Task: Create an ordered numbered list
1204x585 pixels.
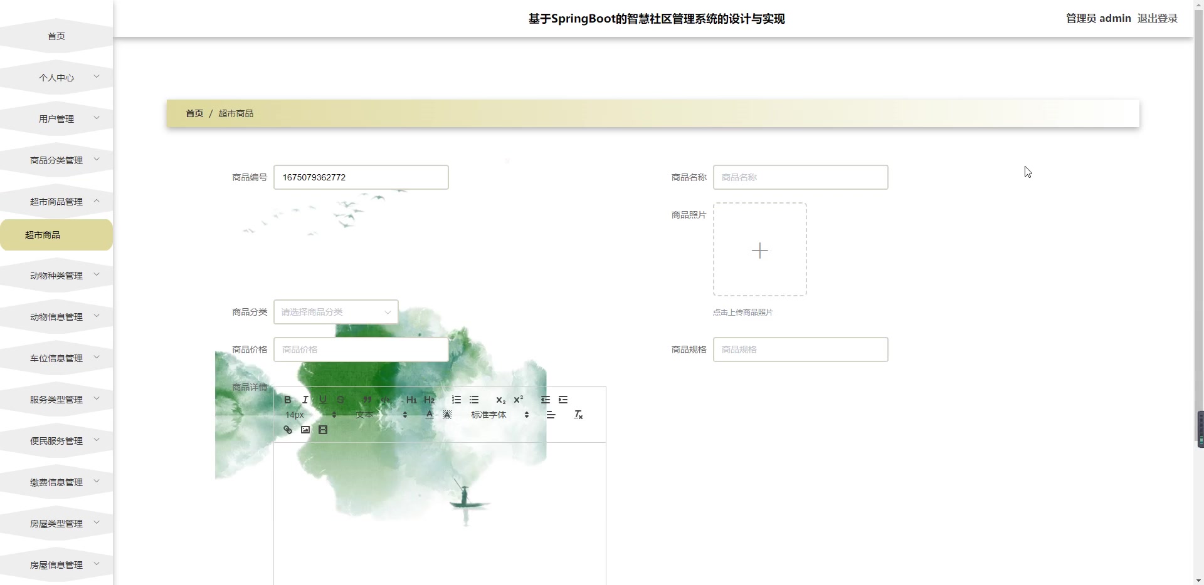Action: [457, 400]
